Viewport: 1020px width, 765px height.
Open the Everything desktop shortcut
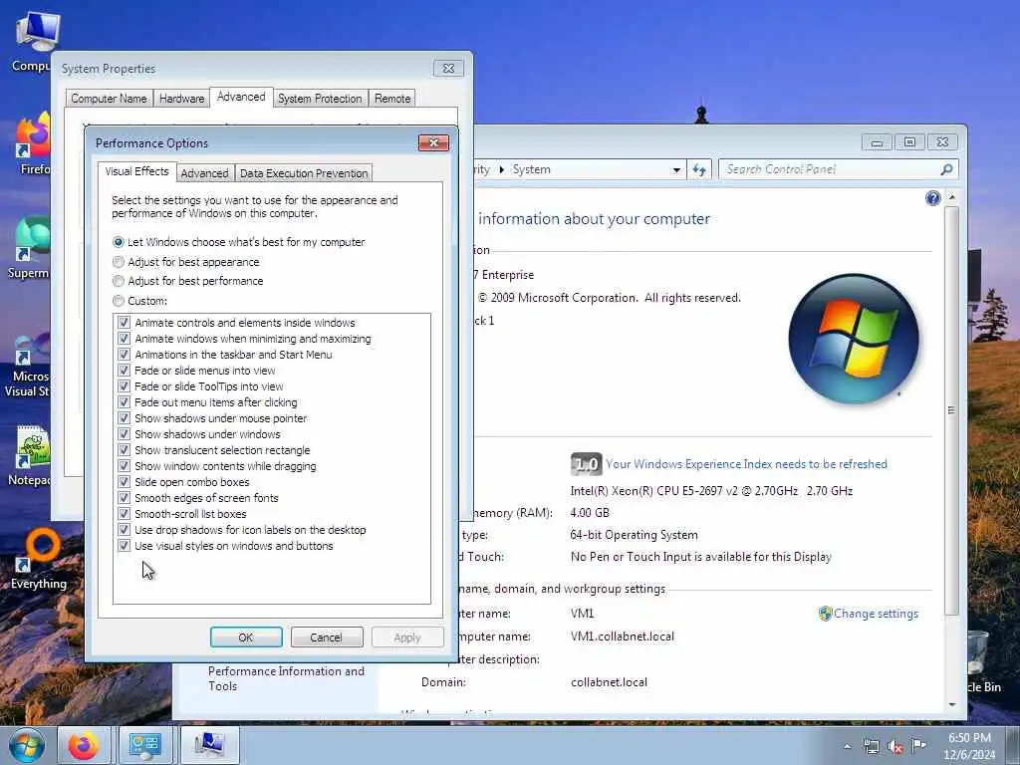39,560
